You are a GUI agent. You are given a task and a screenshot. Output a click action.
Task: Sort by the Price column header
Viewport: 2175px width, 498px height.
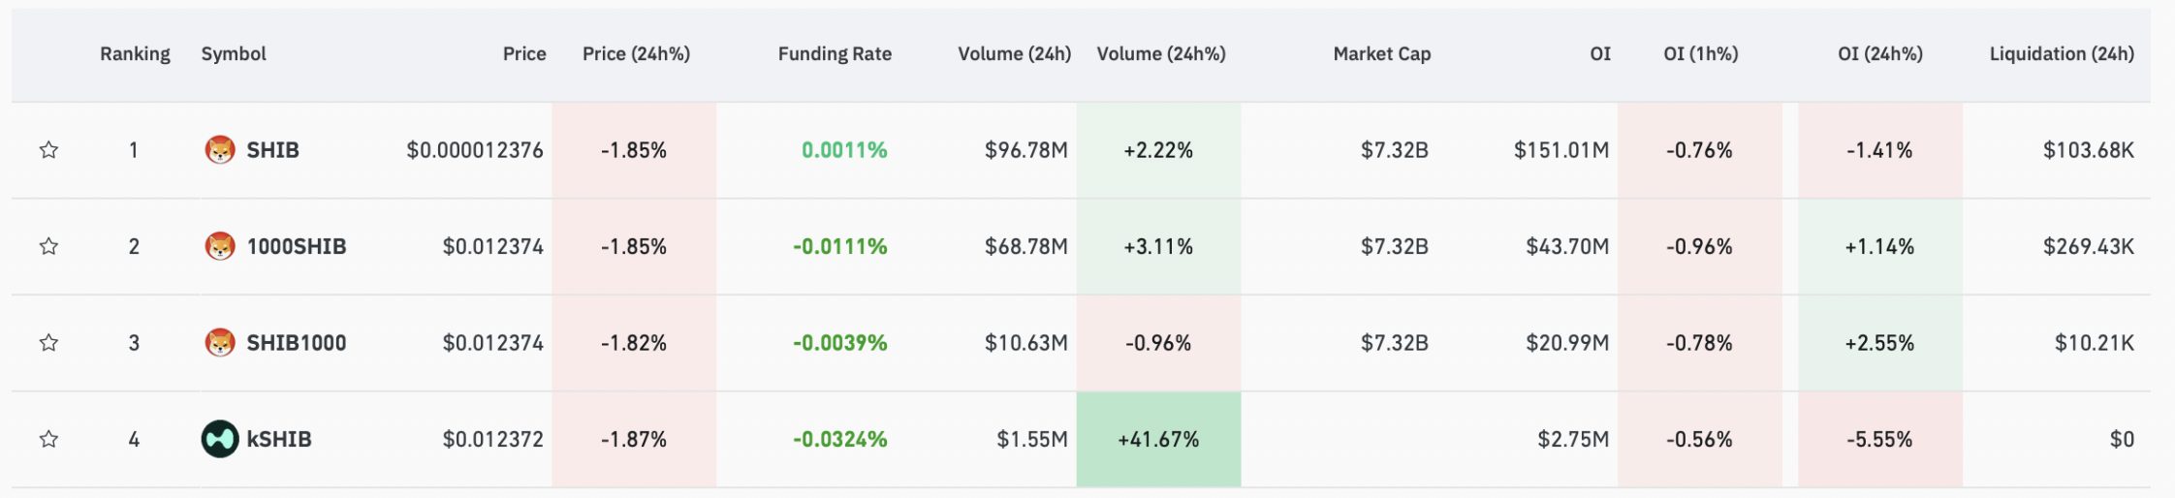point(524,54)
